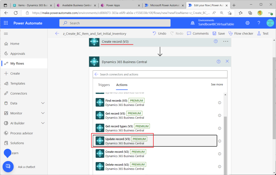
Task: Open Templates in the sidebar
Action: [x=24, y=83]
